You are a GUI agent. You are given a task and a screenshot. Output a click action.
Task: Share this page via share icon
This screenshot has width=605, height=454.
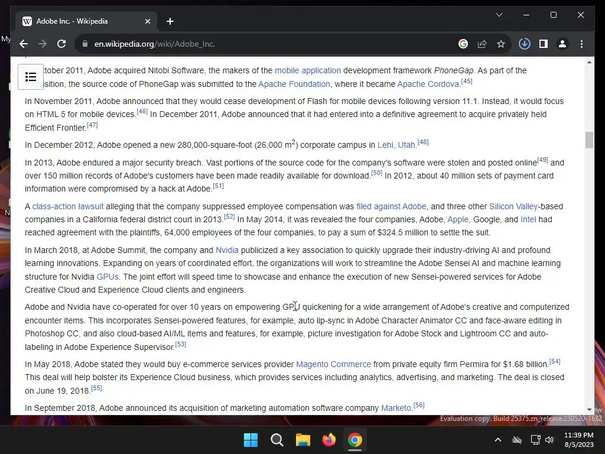click(482, 44)
